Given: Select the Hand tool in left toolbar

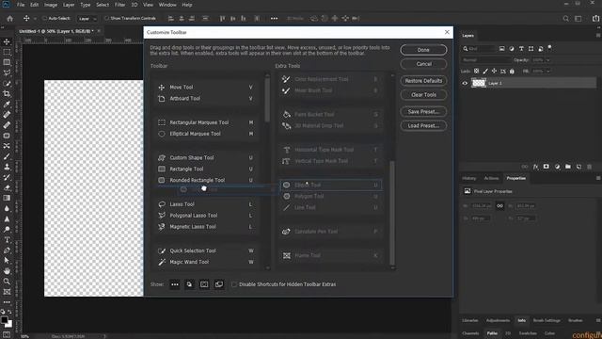Looking at the screenshot, I should [7, 271].
